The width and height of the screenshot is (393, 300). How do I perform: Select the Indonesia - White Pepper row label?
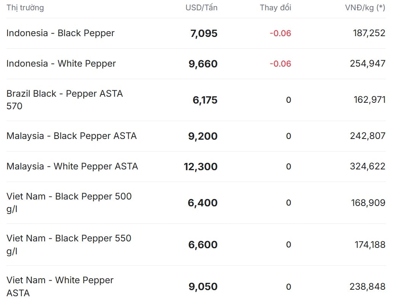coord(61,64)
